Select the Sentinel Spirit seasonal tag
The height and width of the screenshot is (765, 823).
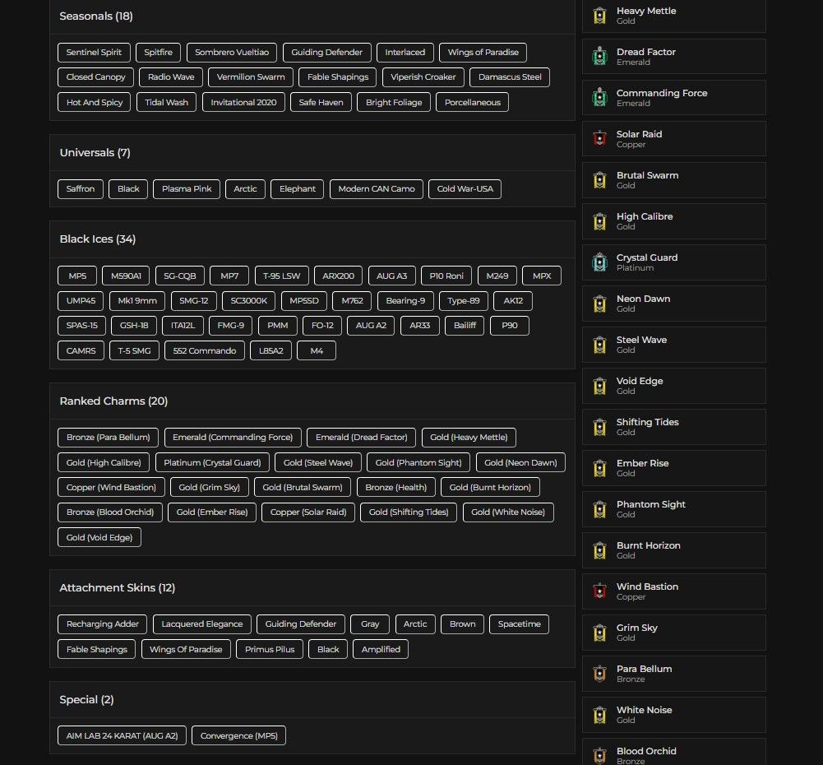click(94, 52)
